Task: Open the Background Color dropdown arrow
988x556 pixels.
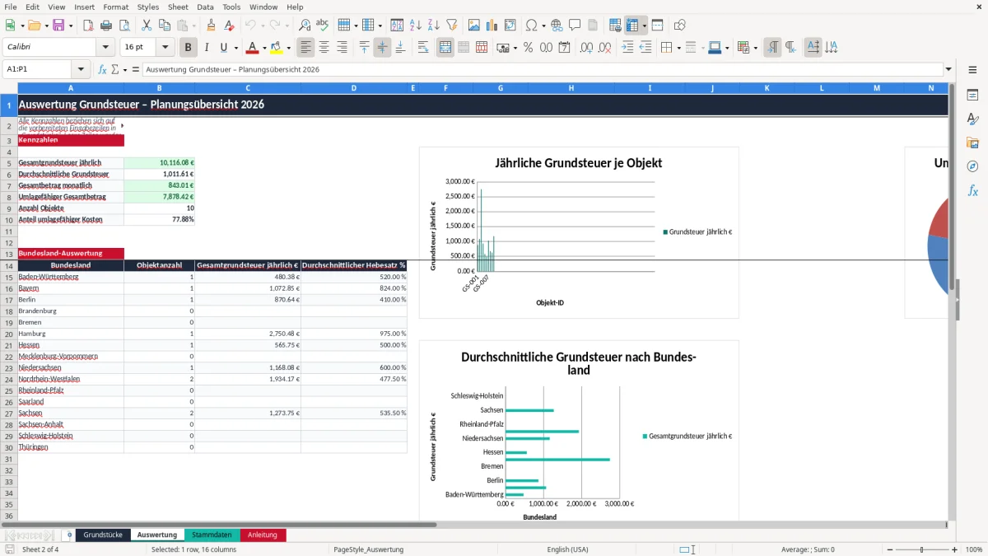Action: (x=288, y=48)
